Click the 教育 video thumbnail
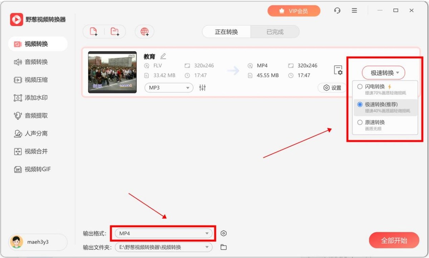 (x=112, y=72)
